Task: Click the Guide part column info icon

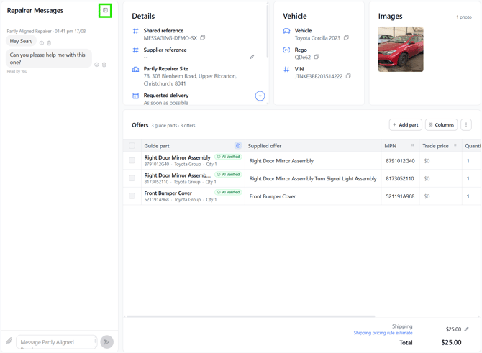Action: [x=238, y=146]
